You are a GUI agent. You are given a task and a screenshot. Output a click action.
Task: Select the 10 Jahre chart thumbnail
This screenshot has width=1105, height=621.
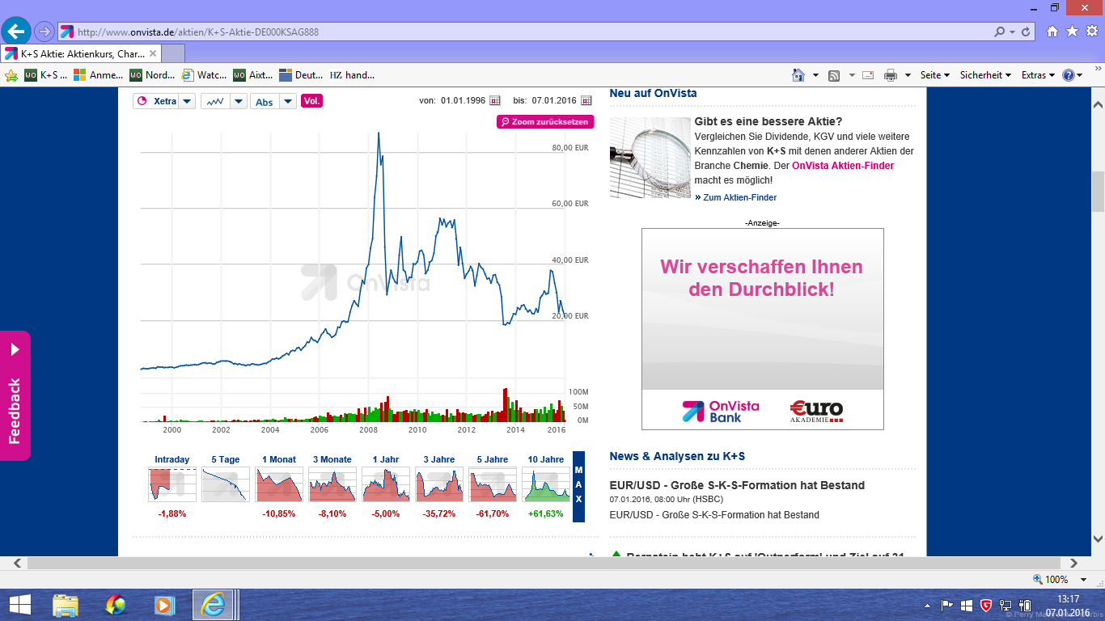[x=546, y=484]
